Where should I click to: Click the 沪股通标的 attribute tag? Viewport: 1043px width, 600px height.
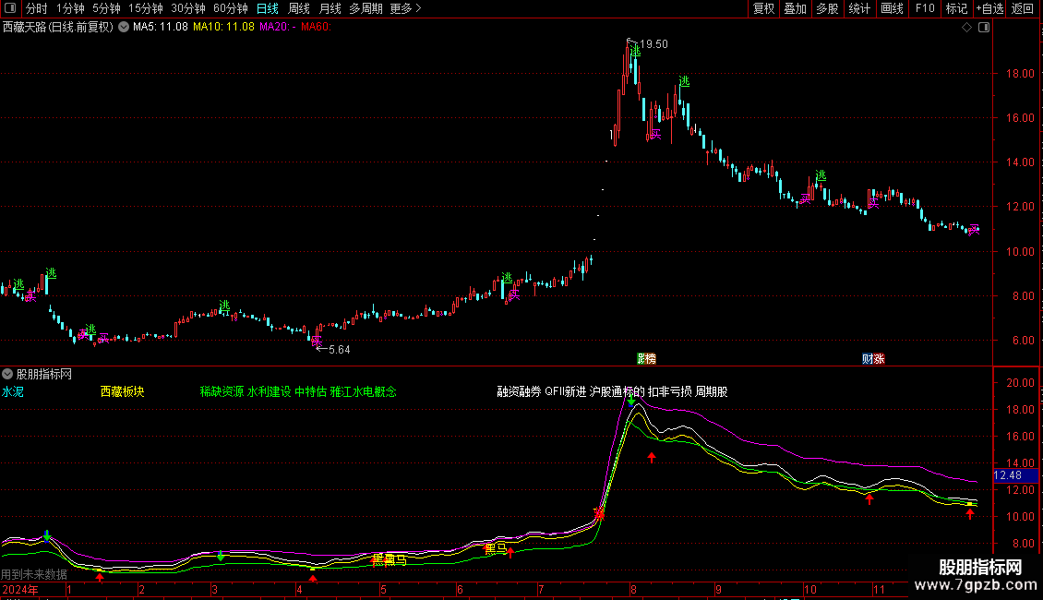[617, 391]
